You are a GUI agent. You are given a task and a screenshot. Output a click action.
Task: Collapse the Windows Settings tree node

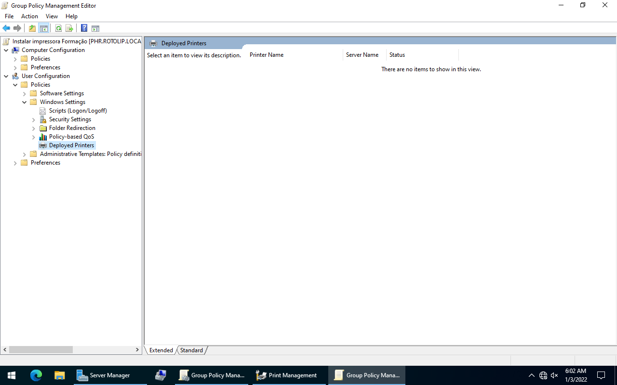[x=25, y=102]
